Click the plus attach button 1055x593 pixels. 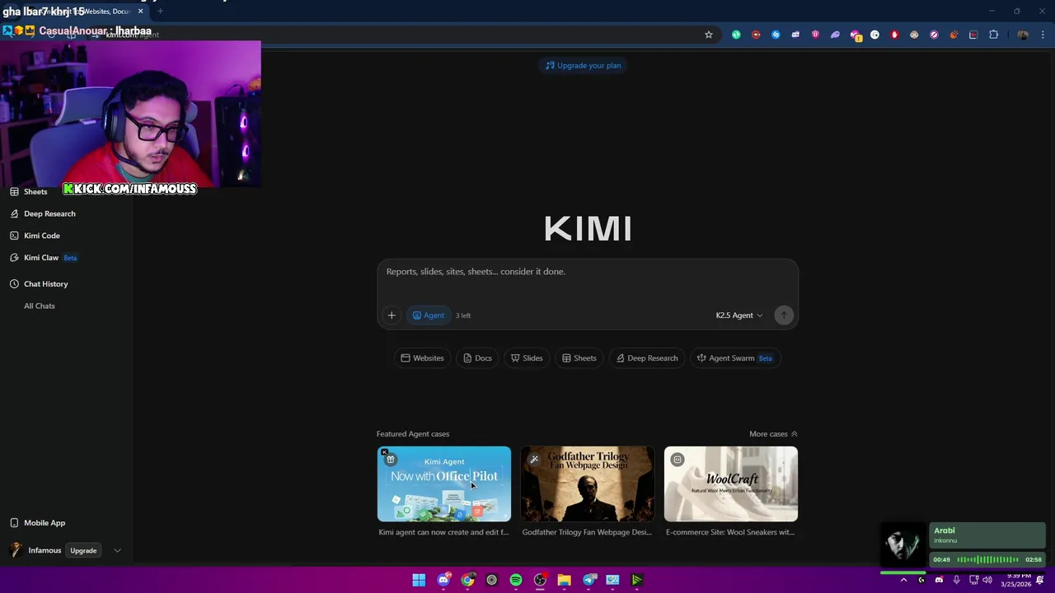tap(392, 315)
